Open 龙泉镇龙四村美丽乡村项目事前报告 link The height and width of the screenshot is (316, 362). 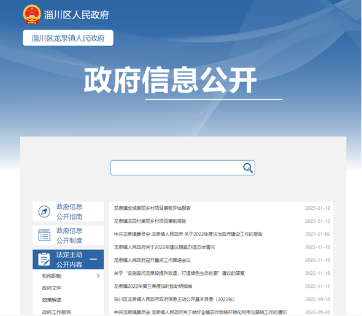(x=150, y=221)
